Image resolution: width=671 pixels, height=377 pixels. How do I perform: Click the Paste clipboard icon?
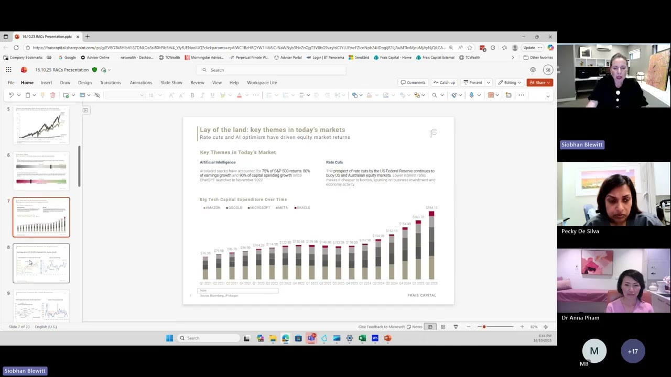pyautogui.click(x=27, y=95)
